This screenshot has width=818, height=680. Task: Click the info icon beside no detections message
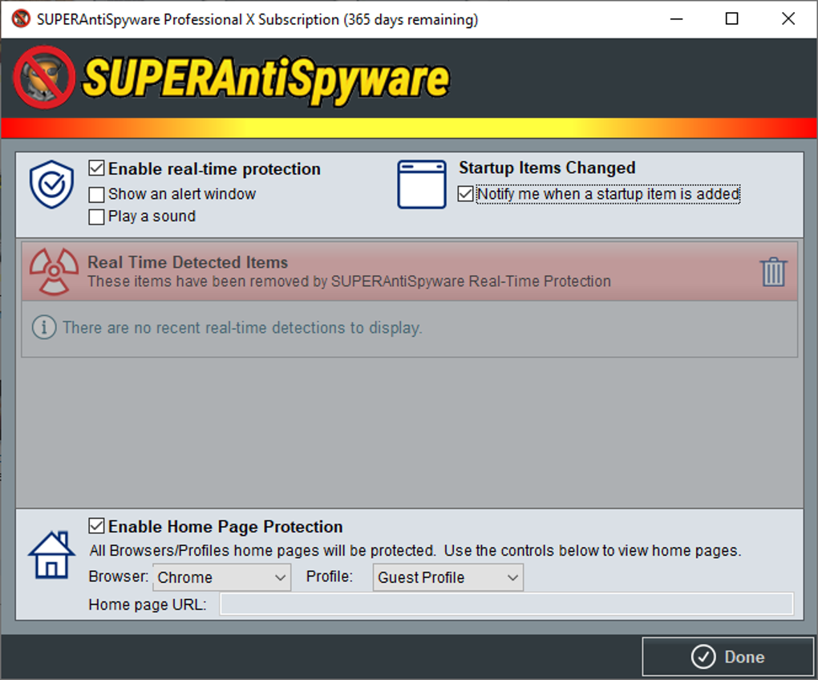[44, 327]
